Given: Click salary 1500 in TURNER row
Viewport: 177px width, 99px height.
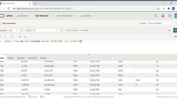Looking at the screenshot, I should 120,85.
